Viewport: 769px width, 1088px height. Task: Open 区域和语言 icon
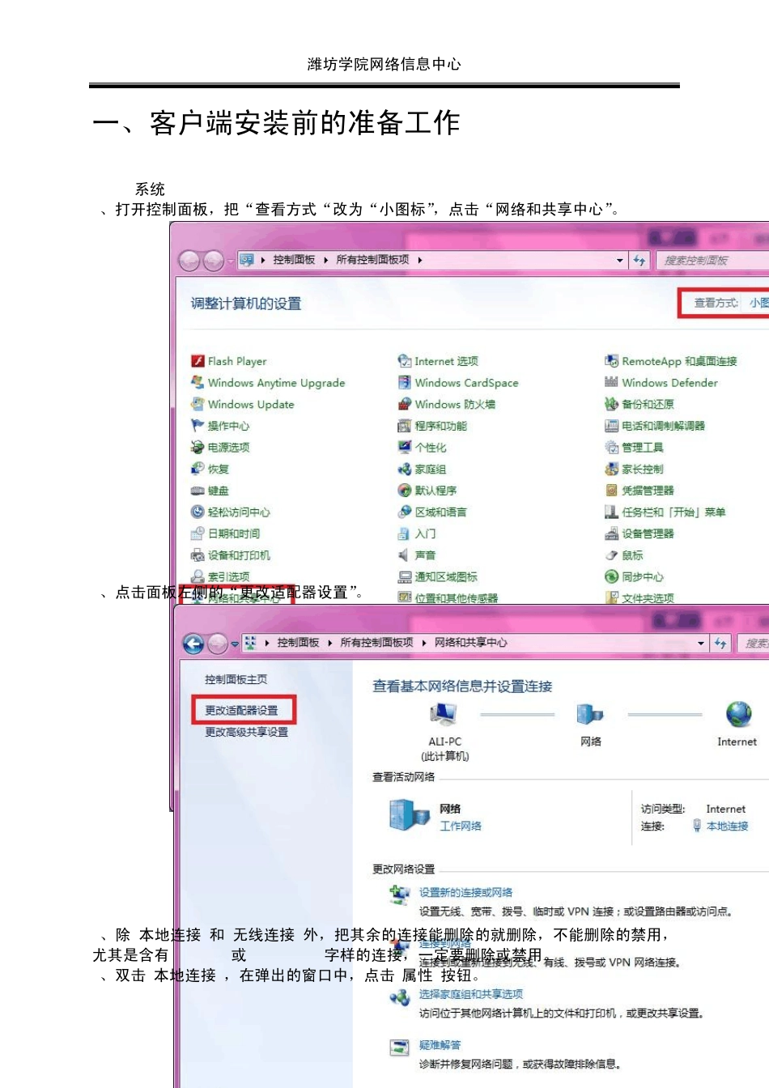click(x=405, y=512)
